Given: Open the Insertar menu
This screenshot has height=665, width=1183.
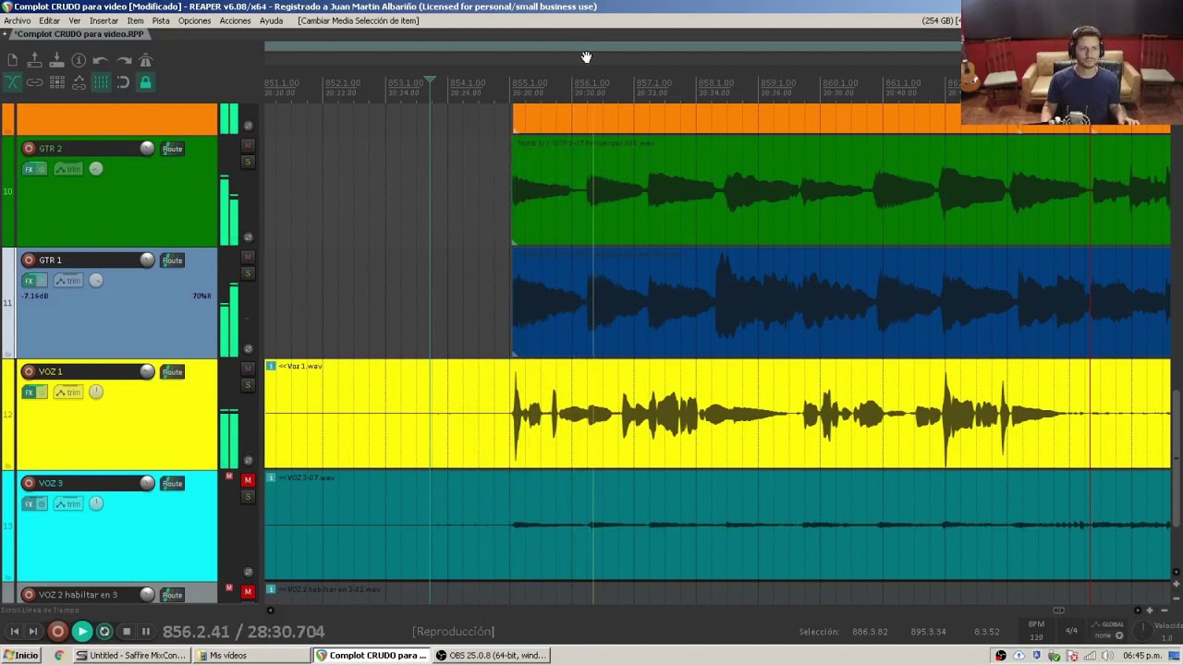Looking at the screenshot, I should click(x=104, y=20).
